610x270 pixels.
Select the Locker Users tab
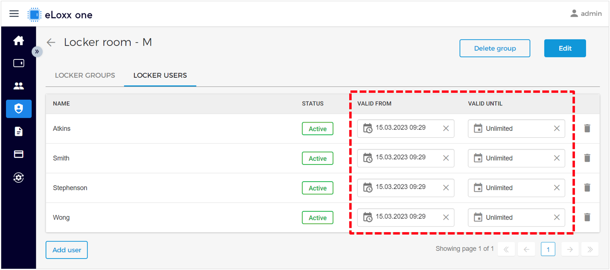tap(160, 75)
